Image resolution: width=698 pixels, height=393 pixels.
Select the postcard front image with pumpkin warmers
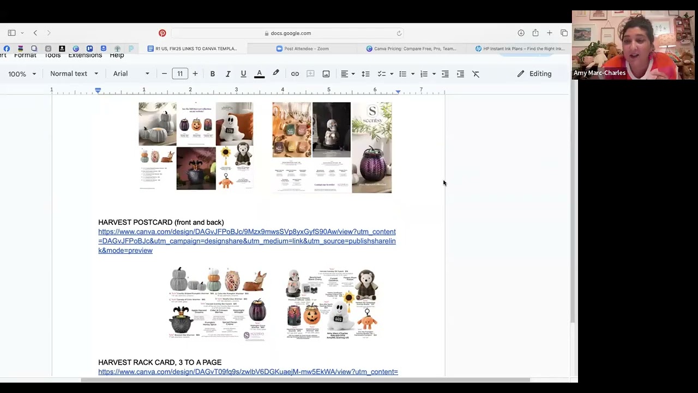pos(218,304)
